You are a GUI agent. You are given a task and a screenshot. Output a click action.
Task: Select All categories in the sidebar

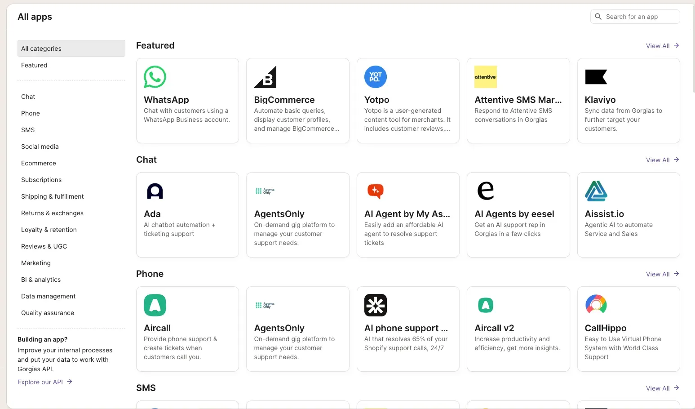(x=71, y=49)
